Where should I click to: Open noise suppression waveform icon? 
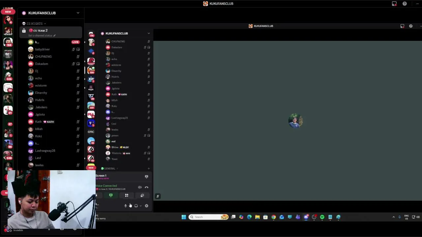tap(140, 187)
